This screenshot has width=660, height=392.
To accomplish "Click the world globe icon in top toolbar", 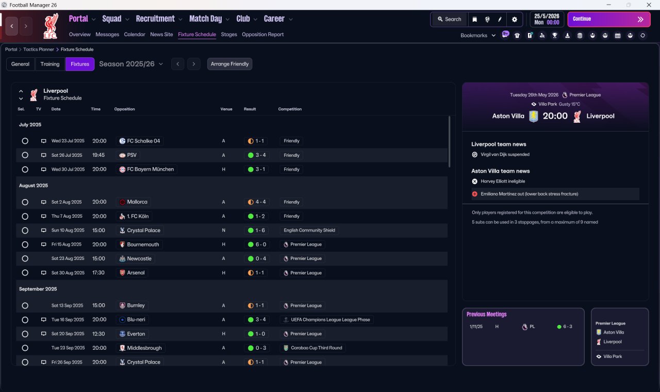I will 487,19.
